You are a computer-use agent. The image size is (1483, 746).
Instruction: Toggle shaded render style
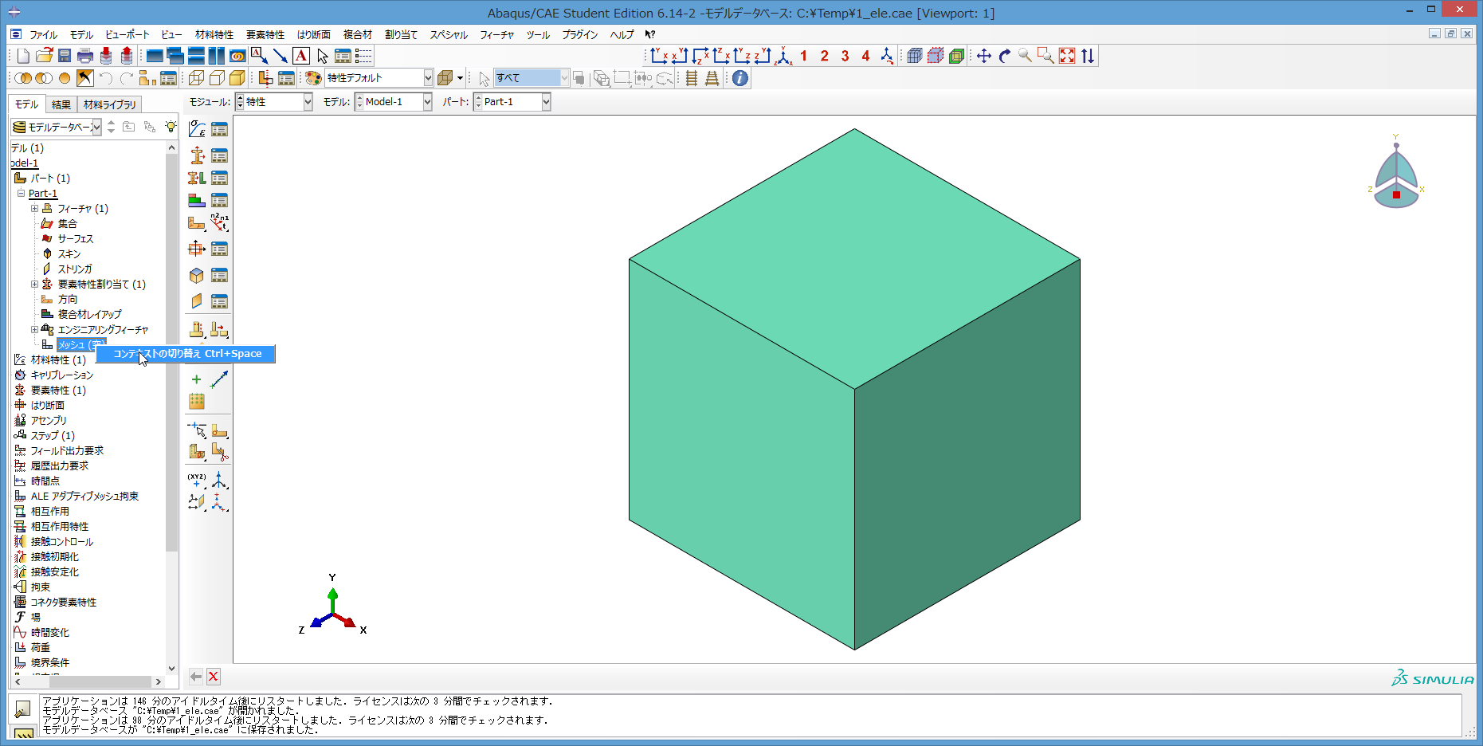tap(237, 78)
